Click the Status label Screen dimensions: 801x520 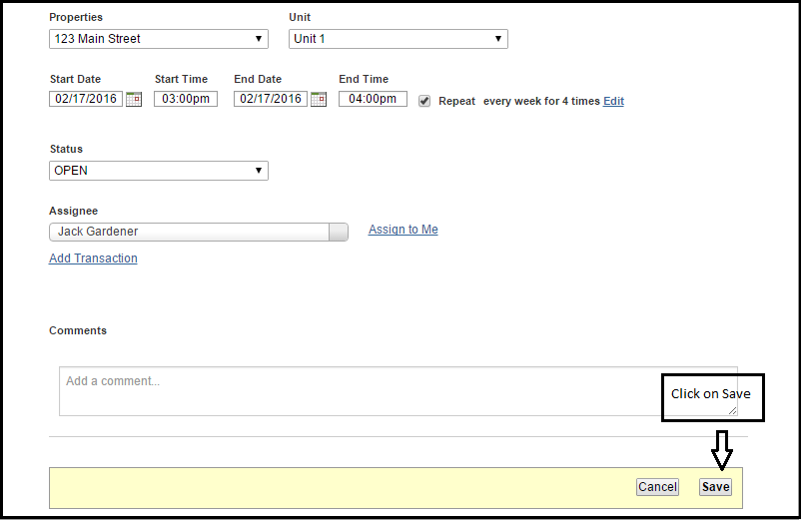point(66,149)
